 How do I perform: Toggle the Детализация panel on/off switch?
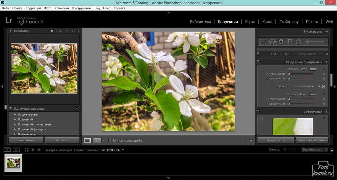click(259, 112)
